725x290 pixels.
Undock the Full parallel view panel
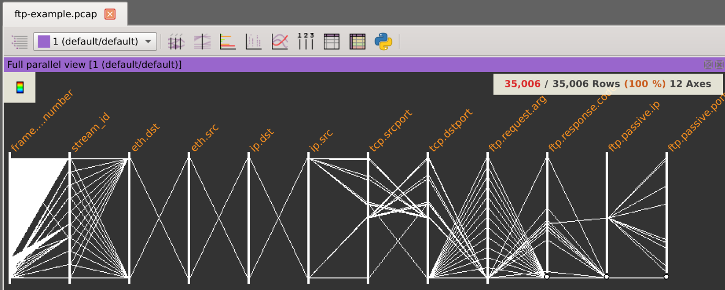coord(708,65)
